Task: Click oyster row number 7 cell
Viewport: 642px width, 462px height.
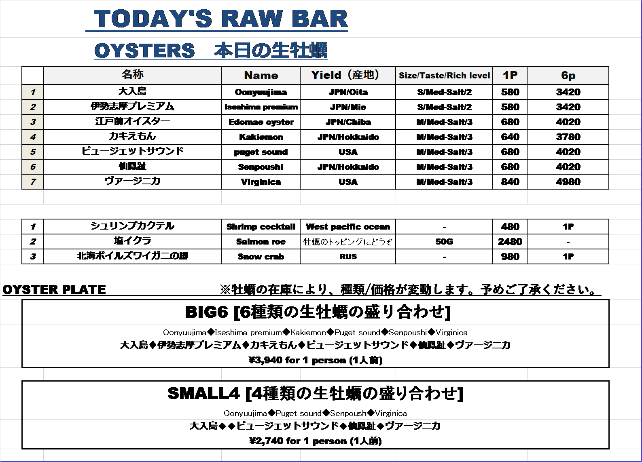Action: [33, 182]
